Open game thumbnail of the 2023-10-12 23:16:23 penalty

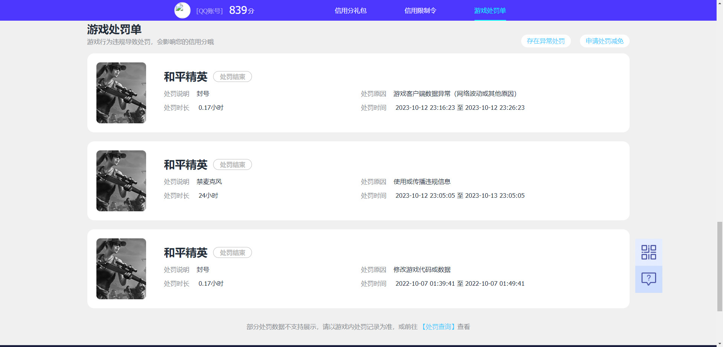click(x=121, y=93)
